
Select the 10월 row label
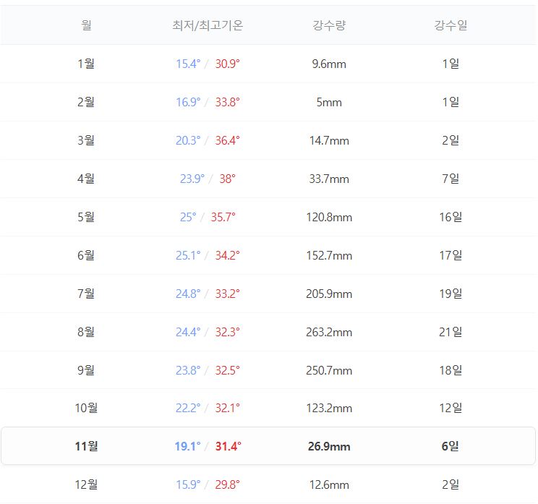[86, 409]
